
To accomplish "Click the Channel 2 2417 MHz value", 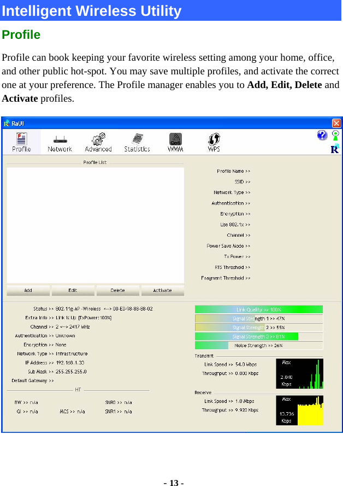I will (73, 327).
